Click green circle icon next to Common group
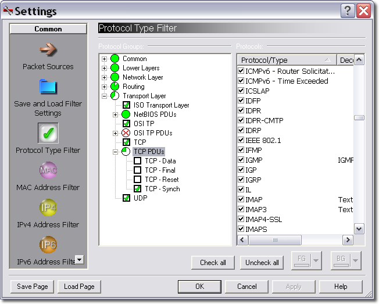The height and width of the screenshot is (304, 379). (115, 59)
